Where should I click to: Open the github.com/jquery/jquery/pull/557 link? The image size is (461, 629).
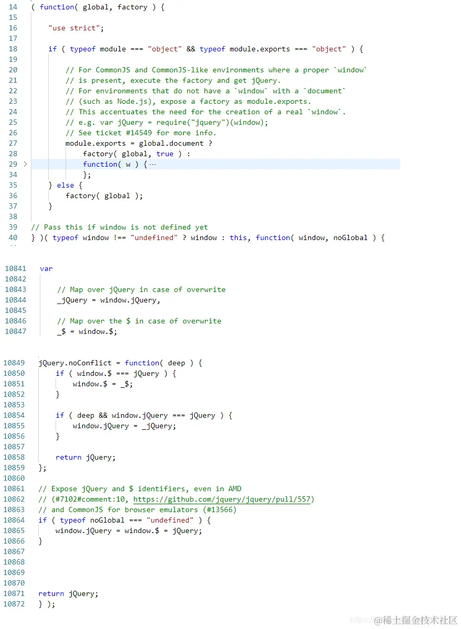click(x=222, y=499)
